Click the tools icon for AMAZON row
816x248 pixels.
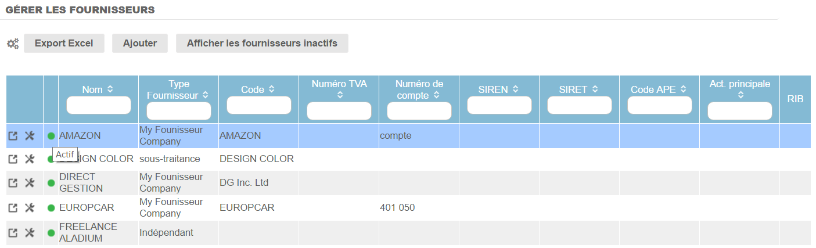[x=30, y=136]
